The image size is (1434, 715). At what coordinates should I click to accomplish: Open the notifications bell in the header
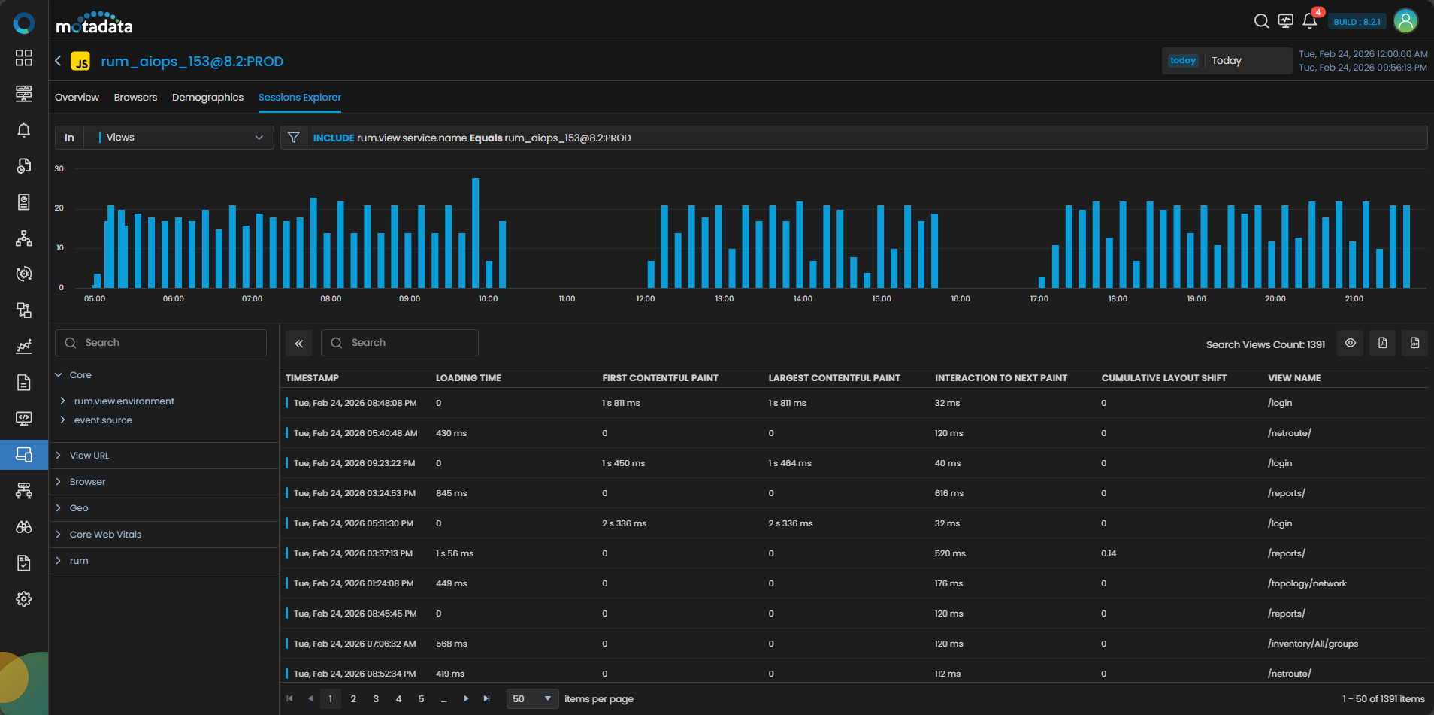click(x=1309, y=21)
